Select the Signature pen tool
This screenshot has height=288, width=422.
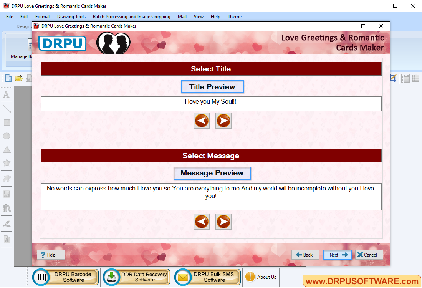[x=7, y=223]
